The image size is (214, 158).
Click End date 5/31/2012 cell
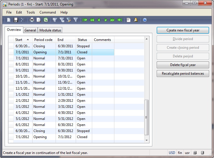click(66, 119)
